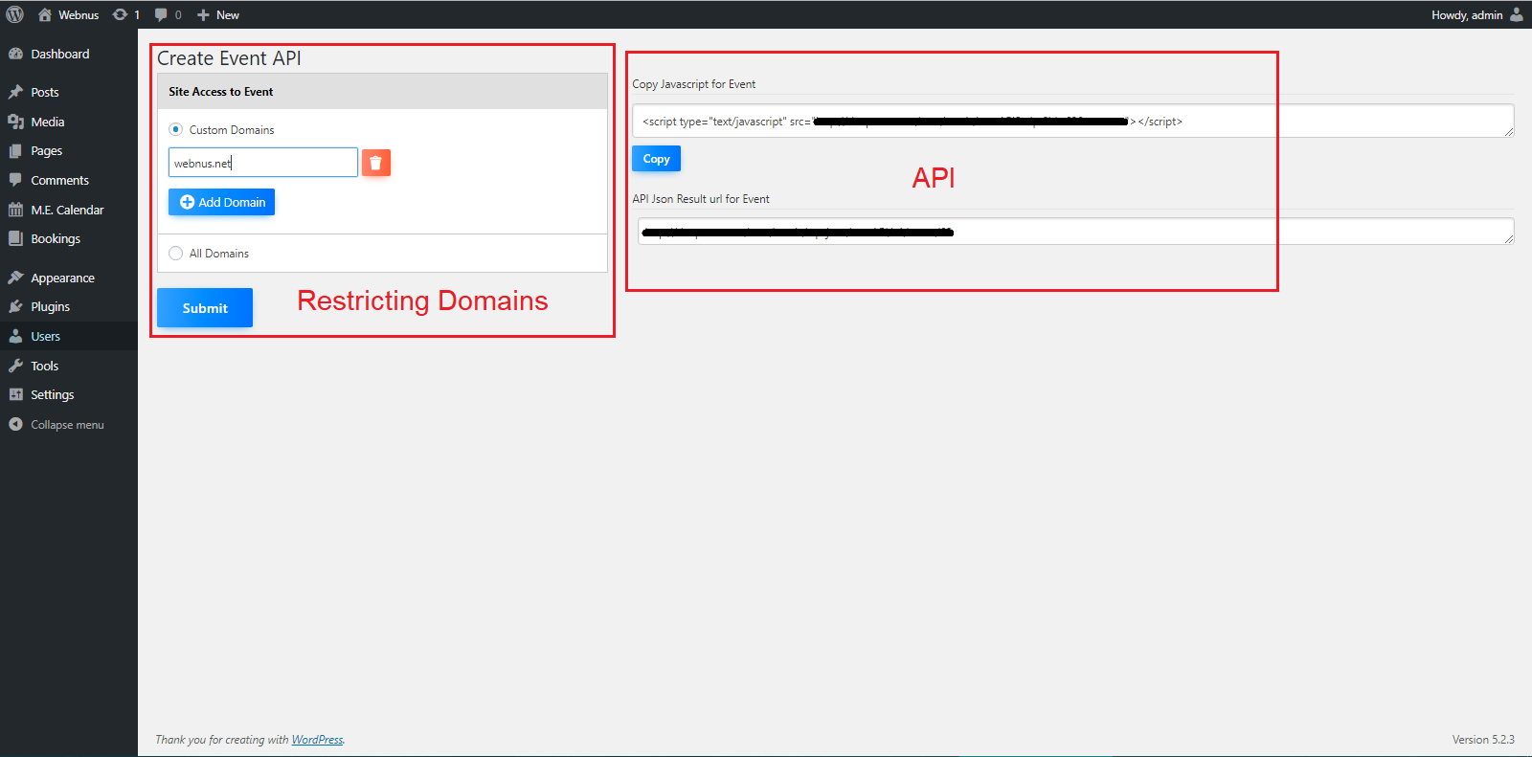Open the comments bubble icon in admin bar
This screenshot has width=1532, height=757.
click(161, 14)
